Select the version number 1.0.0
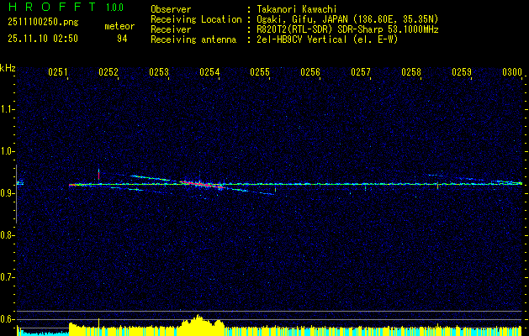The width and height of the screenshot is (529, 336). [114, 7]
